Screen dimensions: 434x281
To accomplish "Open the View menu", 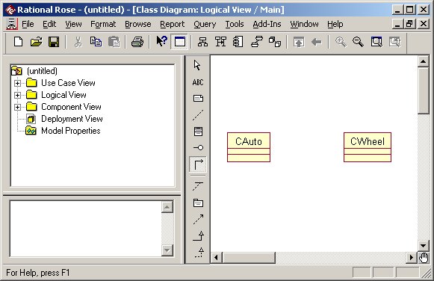I will 73,24.
